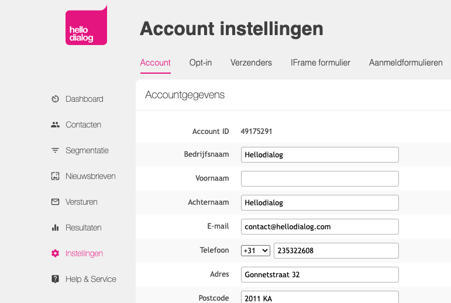Open Segmentatie using its filter icon
This screenshot has width=451, height=303.
tap(55, 150)
